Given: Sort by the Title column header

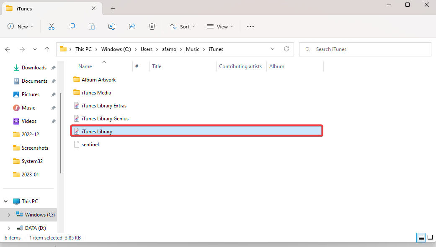Looking at the screenshot, I should click(x=157, y=66).
